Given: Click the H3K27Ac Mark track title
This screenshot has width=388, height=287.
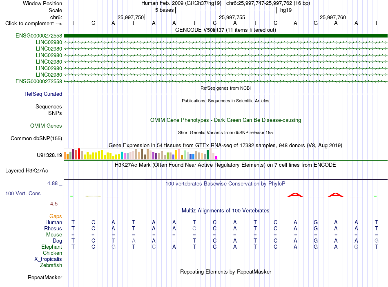Looking at the screenshot, I should pos(225,165).
